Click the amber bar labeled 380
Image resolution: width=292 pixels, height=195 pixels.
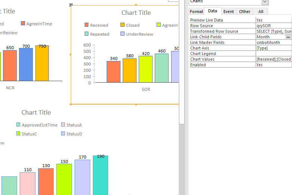point(129,70)
